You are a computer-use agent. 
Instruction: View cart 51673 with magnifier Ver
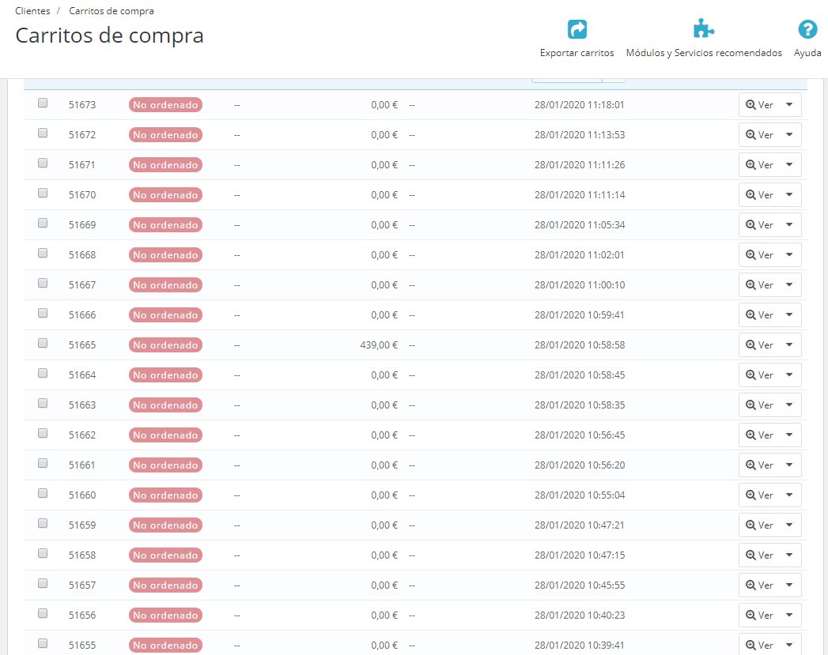coord(759,105)
